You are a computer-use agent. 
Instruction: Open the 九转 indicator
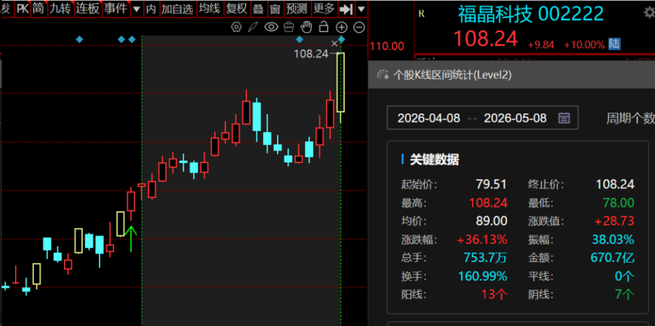(60, 8)
